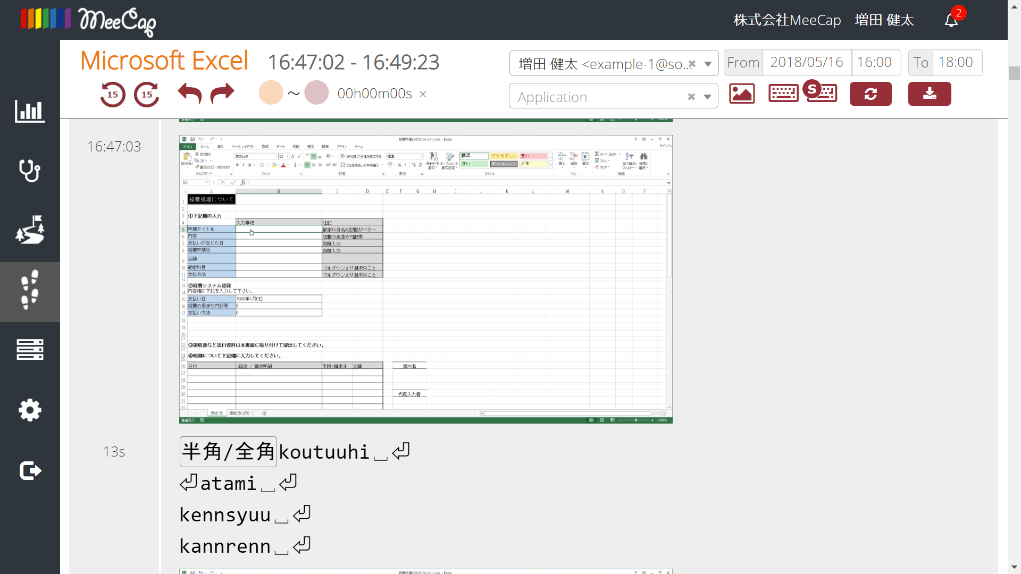Click the red download button

click(930, 94)
